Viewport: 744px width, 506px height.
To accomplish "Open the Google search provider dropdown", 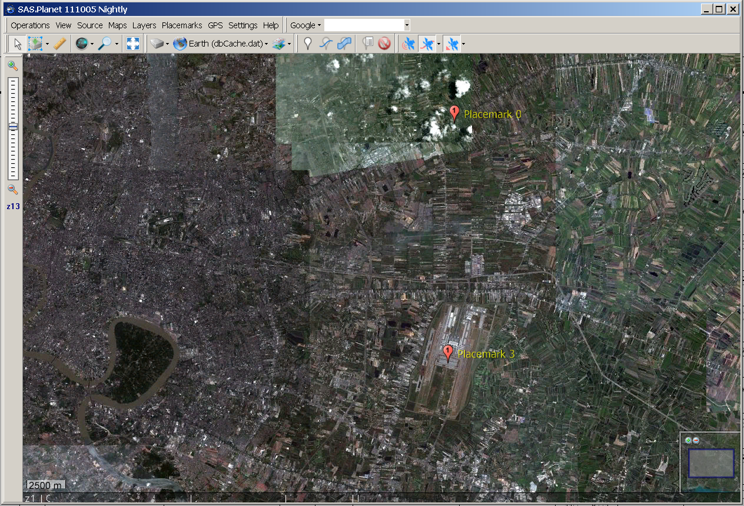I will (x=305, y=25).
